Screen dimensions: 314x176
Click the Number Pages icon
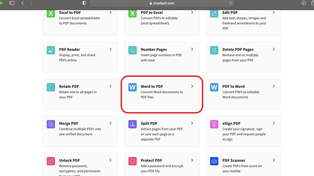[132, 50]
